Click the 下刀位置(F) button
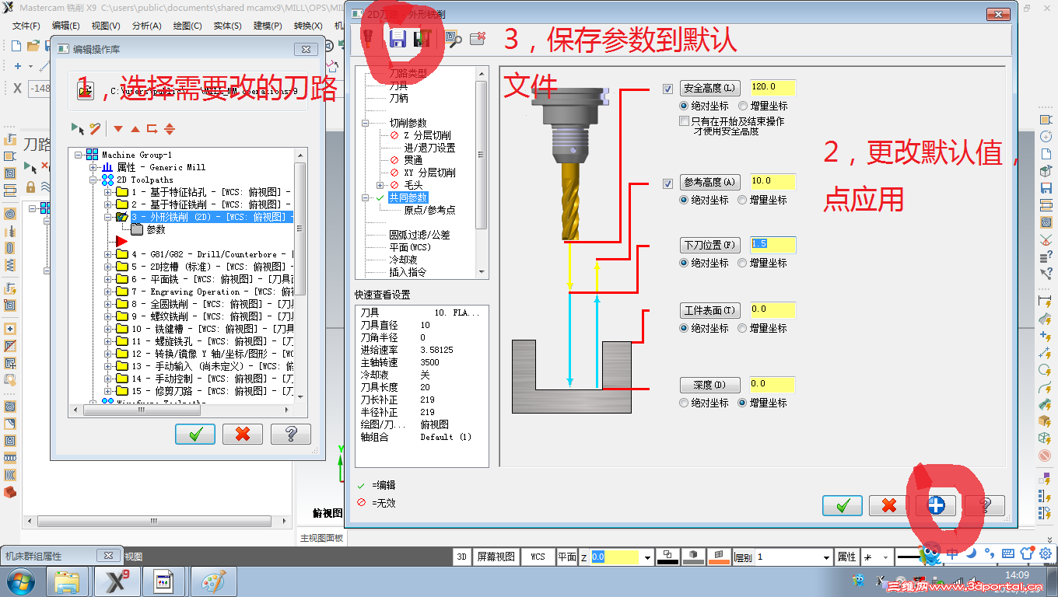This screenshot has height=597, width=1058. click(709, 246)
